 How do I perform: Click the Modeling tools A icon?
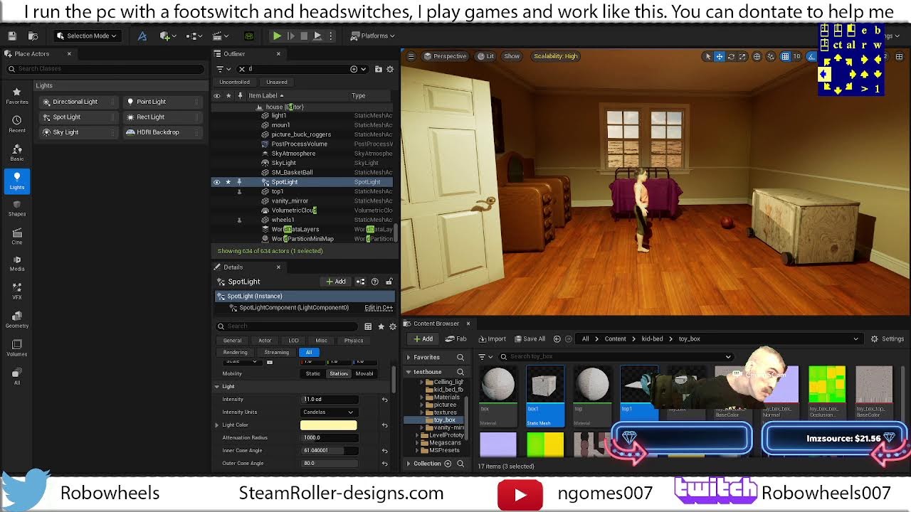[142, 36]
